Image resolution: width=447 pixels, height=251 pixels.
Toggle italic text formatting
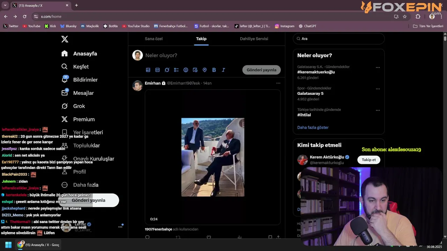pyautogui.click(x=223, y=70)
